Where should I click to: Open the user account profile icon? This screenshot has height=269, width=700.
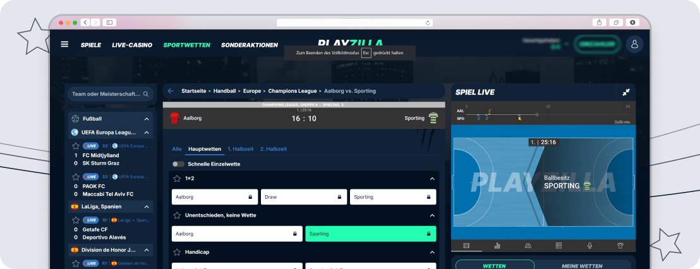click(x=634, y=44)
